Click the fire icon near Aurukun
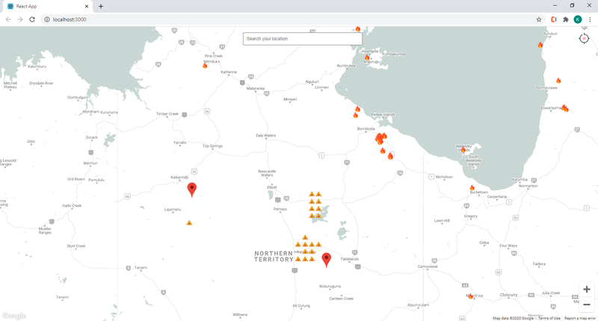This screenshot has width=598, height=321. 540,45
